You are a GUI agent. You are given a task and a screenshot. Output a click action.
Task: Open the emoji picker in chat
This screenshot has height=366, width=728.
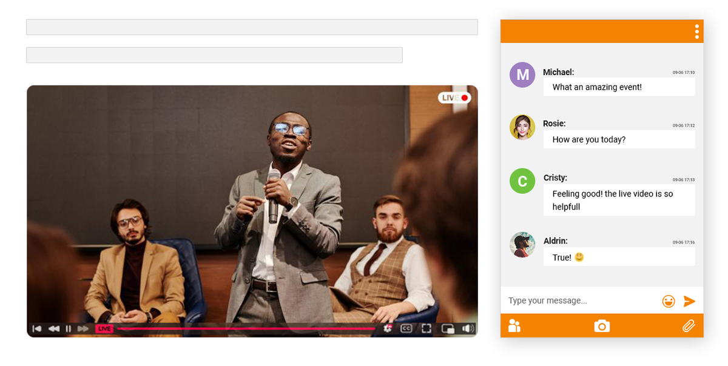point(669,301)
